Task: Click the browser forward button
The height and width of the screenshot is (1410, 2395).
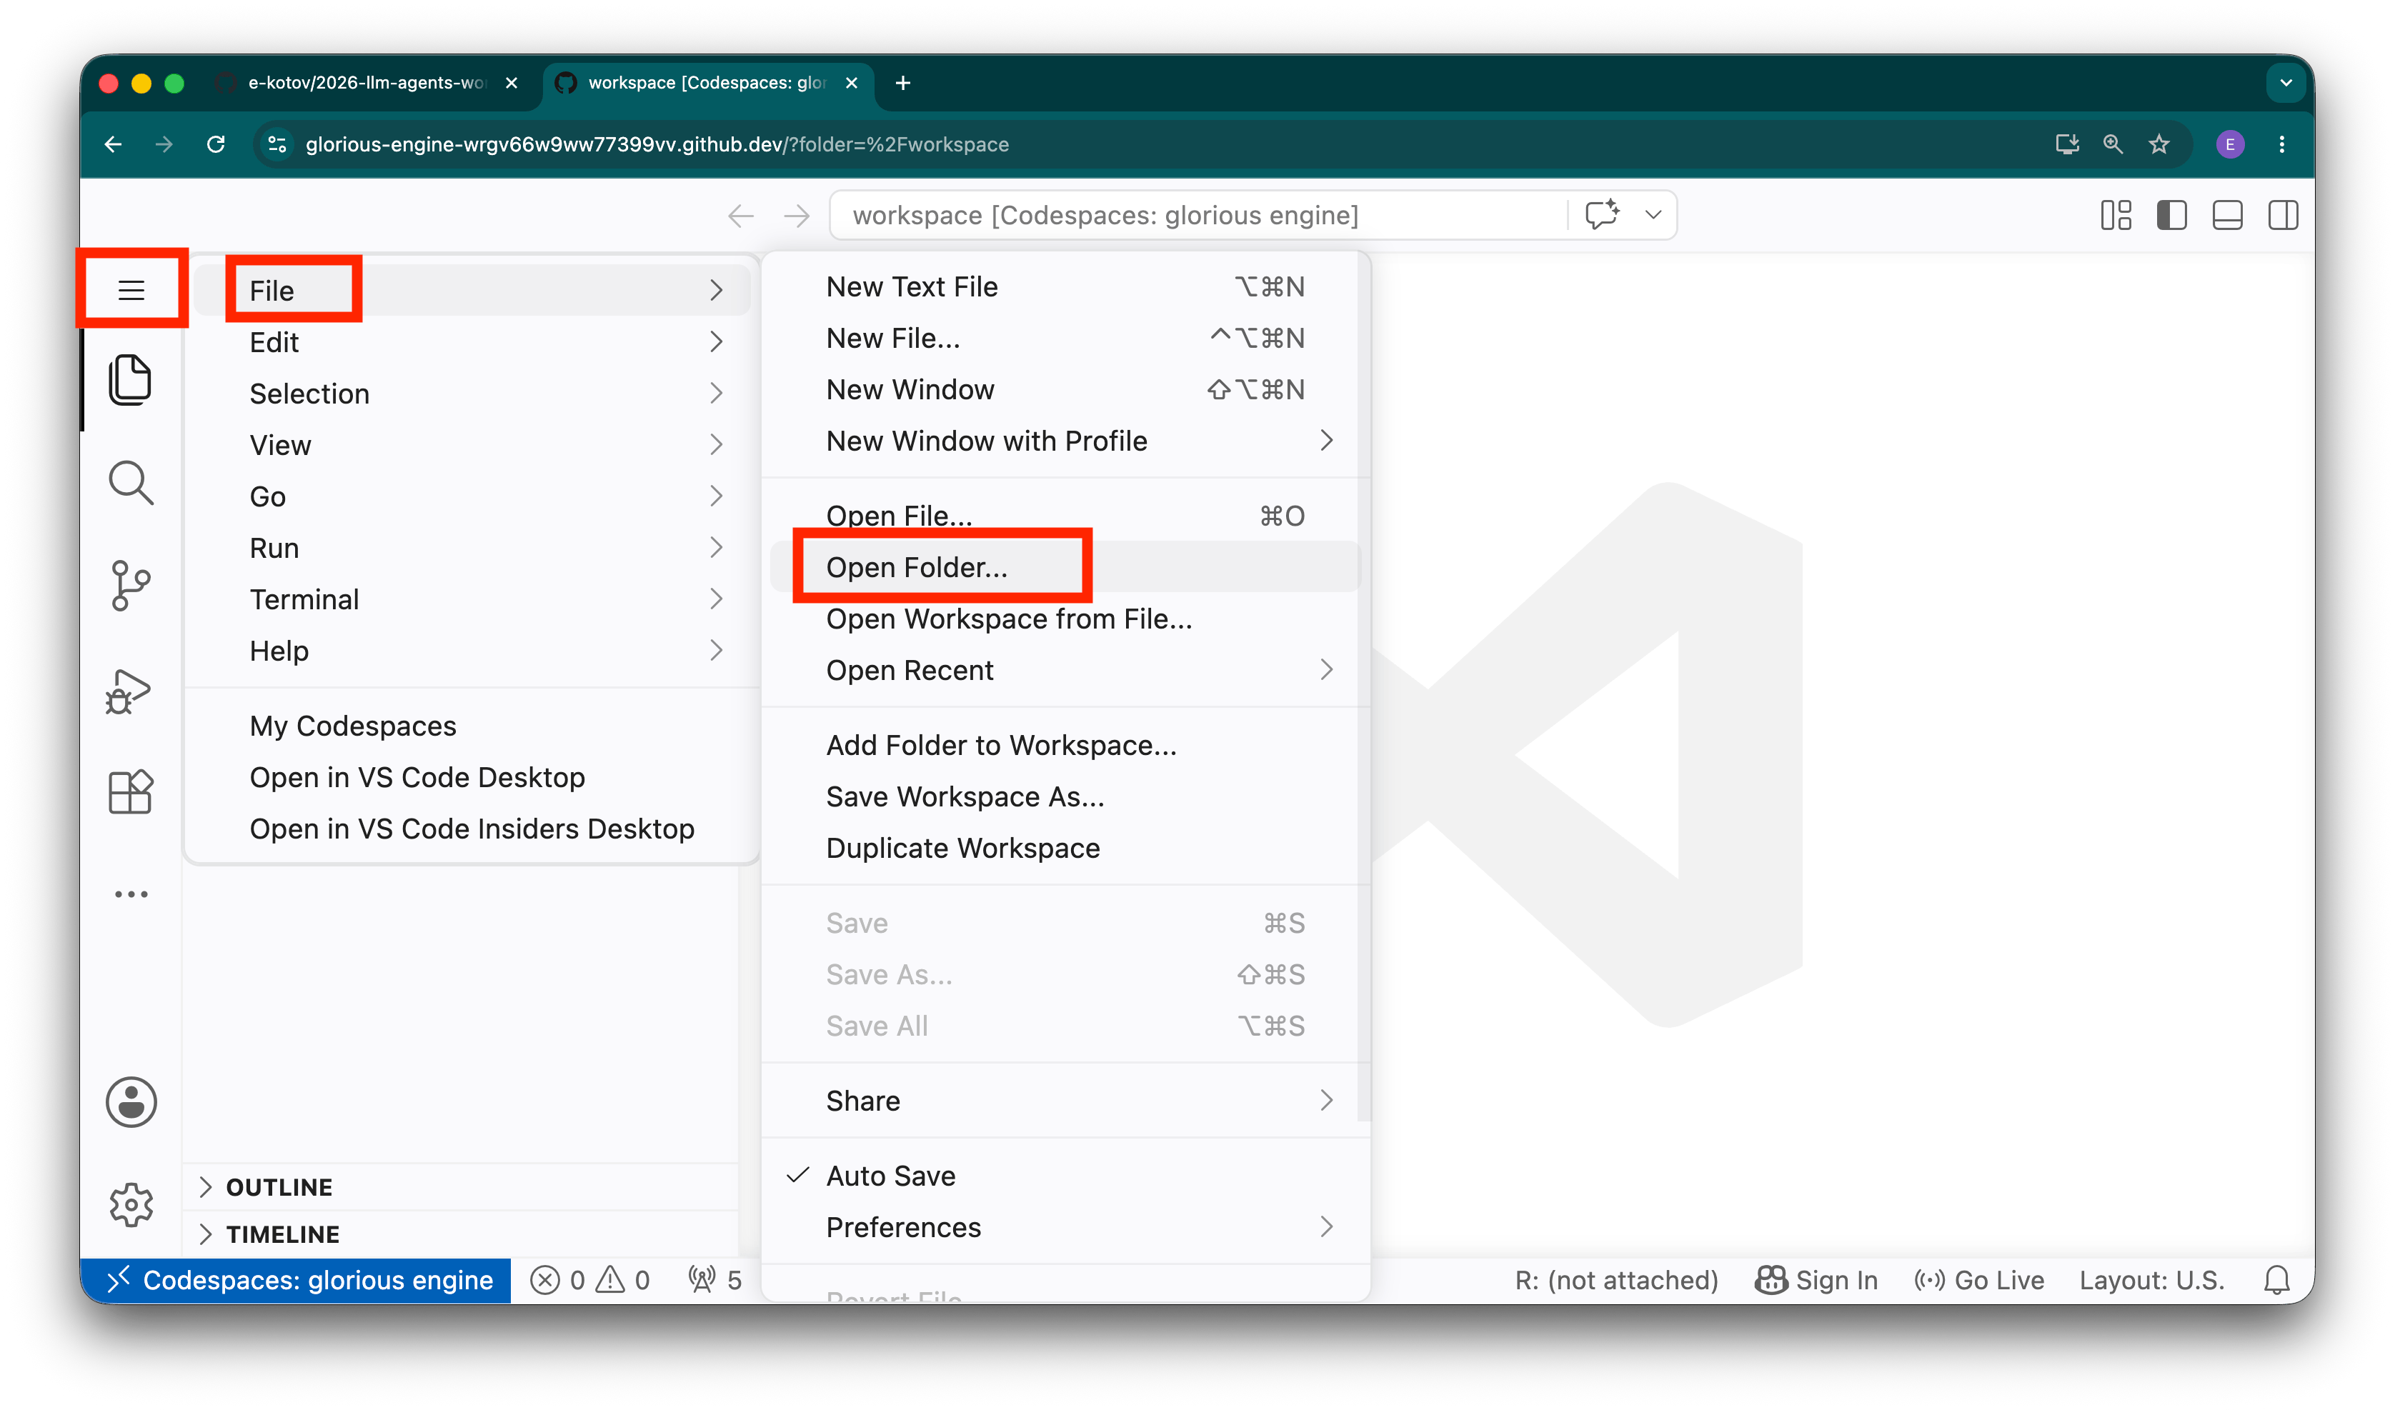Action: pos(164,144)
